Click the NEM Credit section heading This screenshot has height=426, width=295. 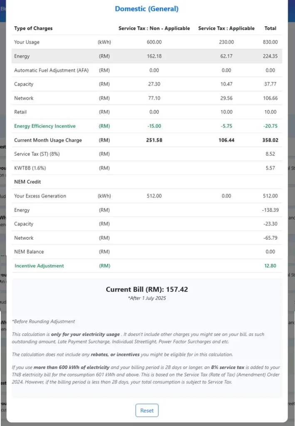coord(27,182)
